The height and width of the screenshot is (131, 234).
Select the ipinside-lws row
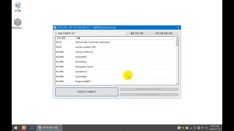pos(115,72)
